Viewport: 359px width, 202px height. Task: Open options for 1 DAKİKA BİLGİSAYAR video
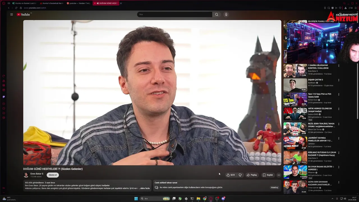click(x=339, y=66)
